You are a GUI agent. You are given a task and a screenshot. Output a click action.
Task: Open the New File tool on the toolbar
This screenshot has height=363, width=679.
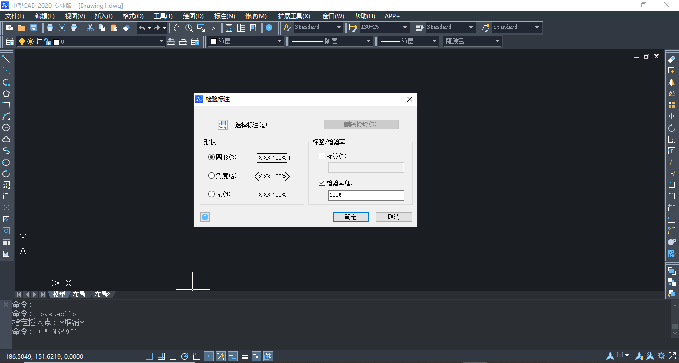(9, 28)
